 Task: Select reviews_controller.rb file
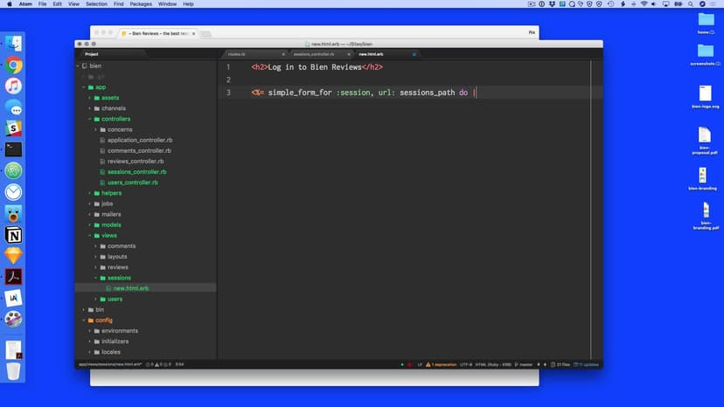pos(135,162)
